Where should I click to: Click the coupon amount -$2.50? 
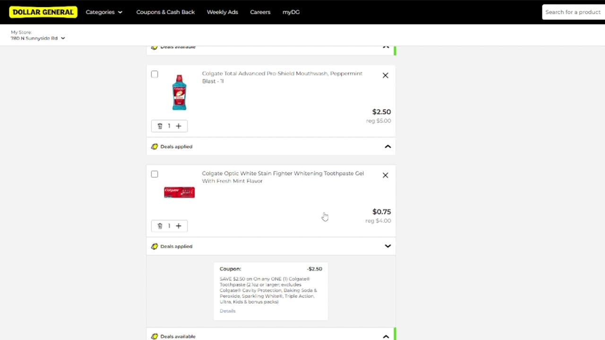pos(314,269)
